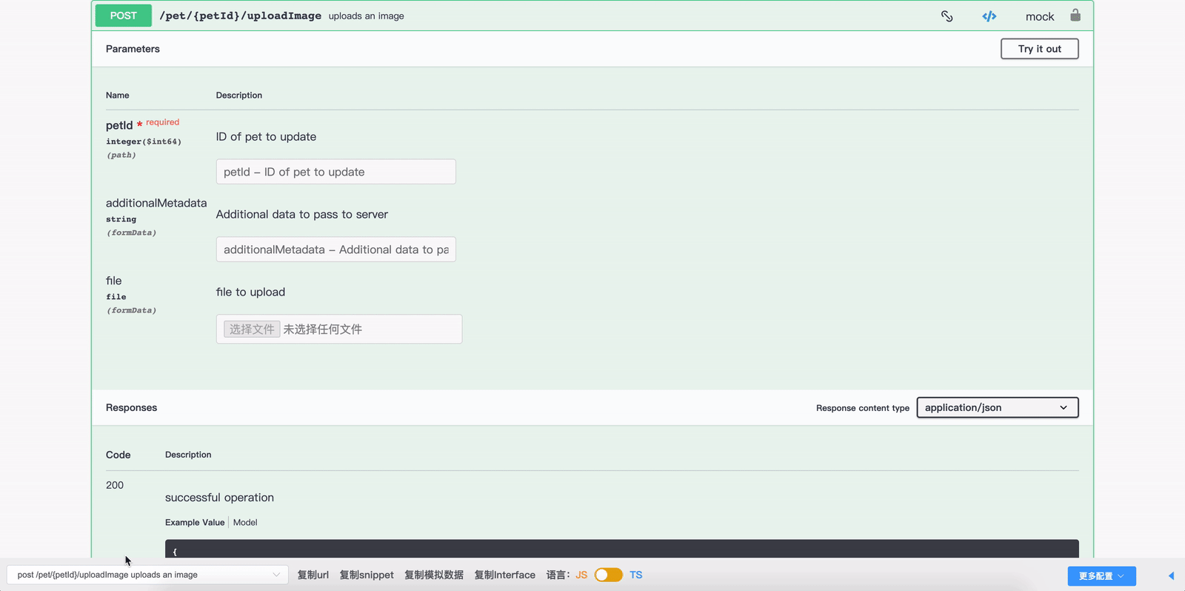Image resolution: width=1185 pixels, height=591 pixels.
Task: Click the 选择文件 file chooser button
Action: [252, 329]
